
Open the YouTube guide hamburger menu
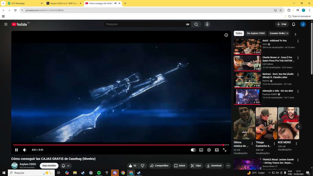click(x=6, y=24)
